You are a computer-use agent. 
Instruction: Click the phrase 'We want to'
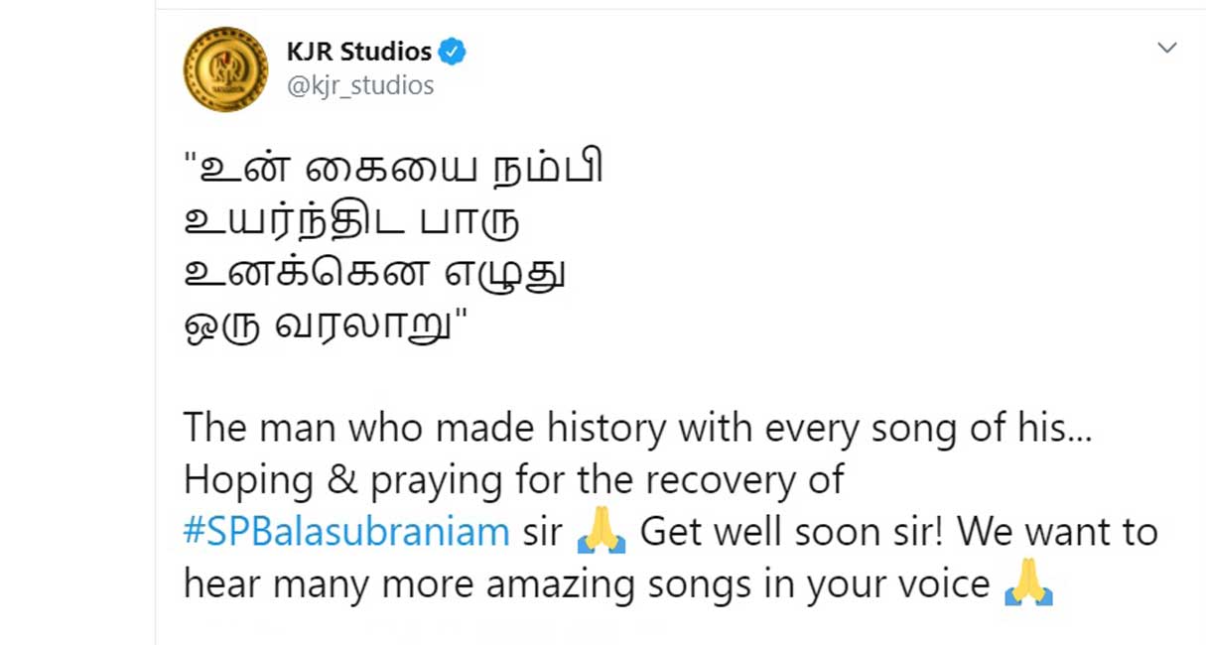(1058, 533)
